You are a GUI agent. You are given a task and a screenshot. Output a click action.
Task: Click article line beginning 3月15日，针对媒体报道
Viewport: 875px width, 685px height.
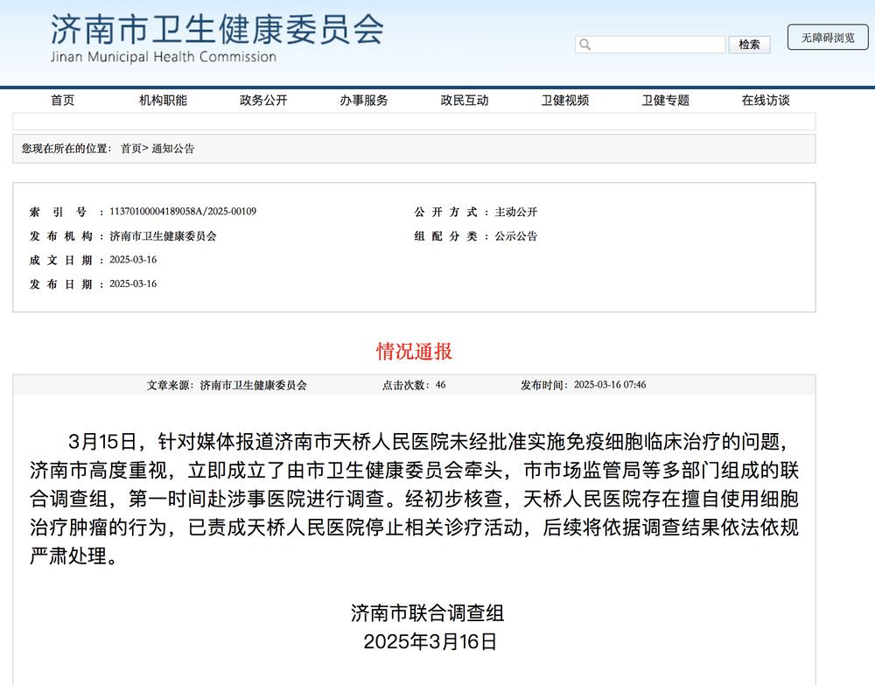tap(428, 442)
